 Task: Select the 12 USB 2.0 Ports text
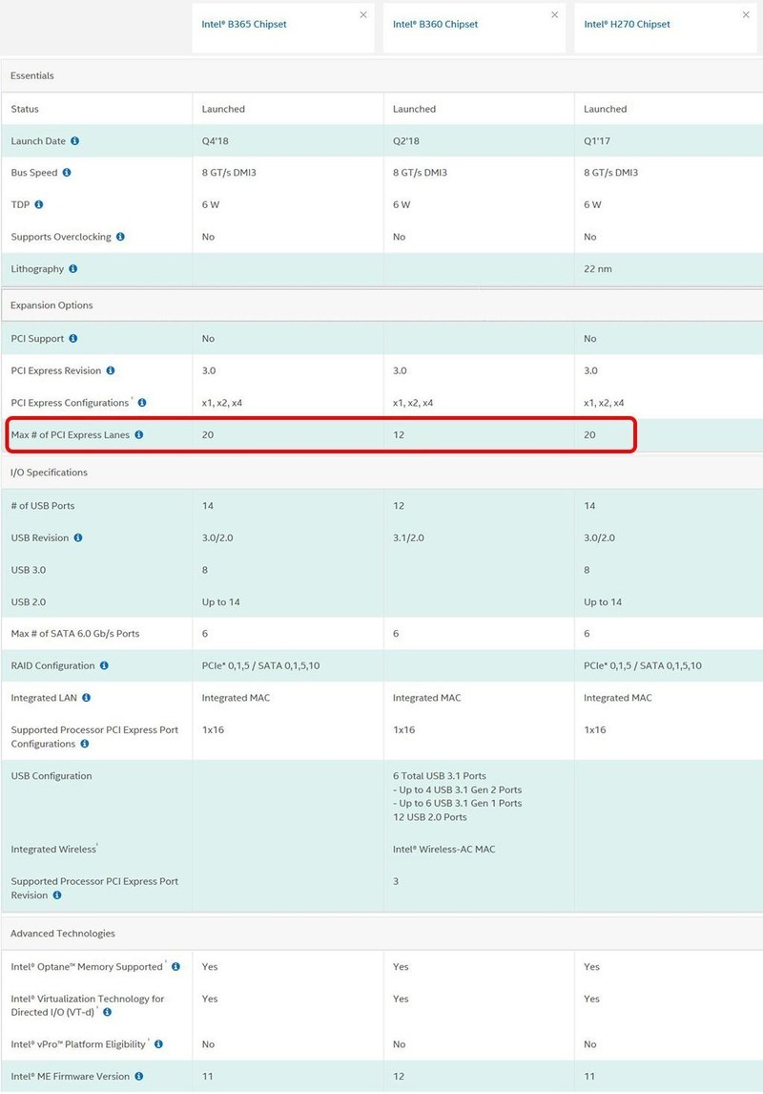[x=430, y=817]
